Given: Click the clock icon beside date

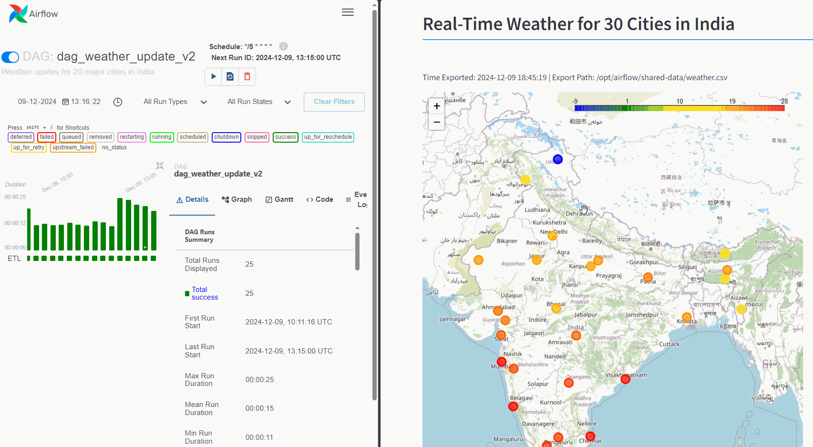Looking at the screenshot, I should tap(118, 102).
